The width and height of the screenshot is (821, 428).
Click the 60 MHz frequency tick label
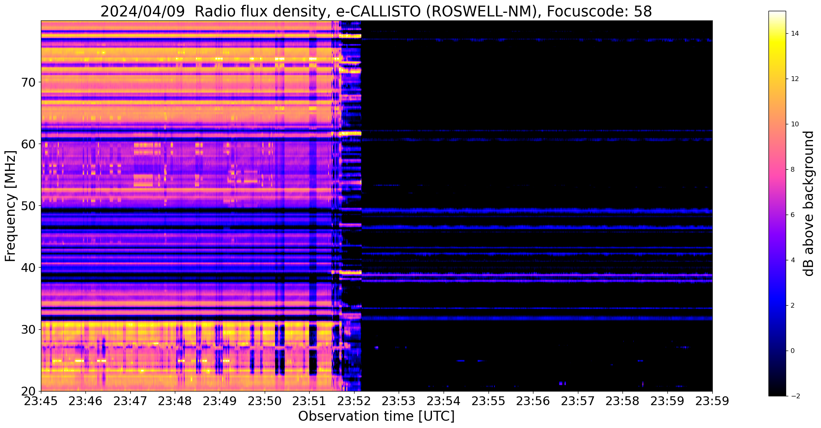(28, 144)
